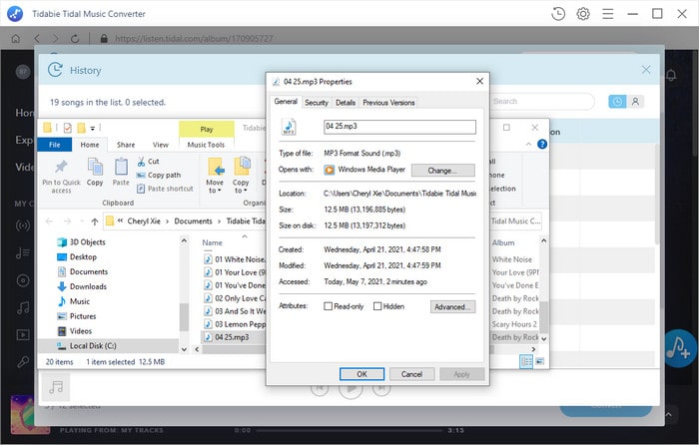Switch to the Home ribbon tab
This screenshot has height=445, width=699.
point(90,145)
